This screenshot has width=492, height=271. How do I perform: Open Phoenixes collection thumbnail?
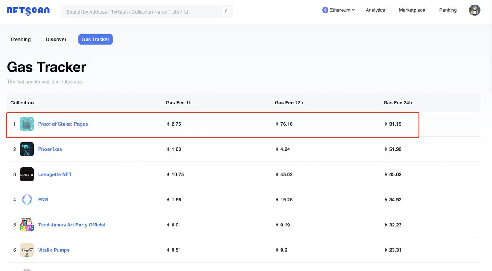tap(27, 149)
